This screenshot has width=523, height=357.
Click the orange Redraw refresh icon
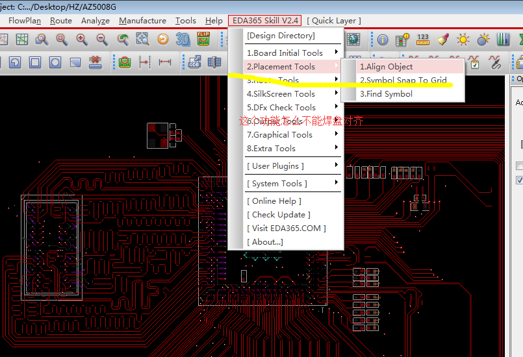(163, 40)
